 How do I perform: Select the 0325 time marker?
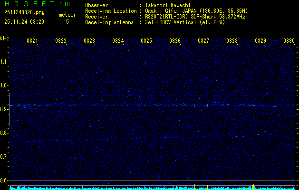pyautogui.click(x=146, y=41)
